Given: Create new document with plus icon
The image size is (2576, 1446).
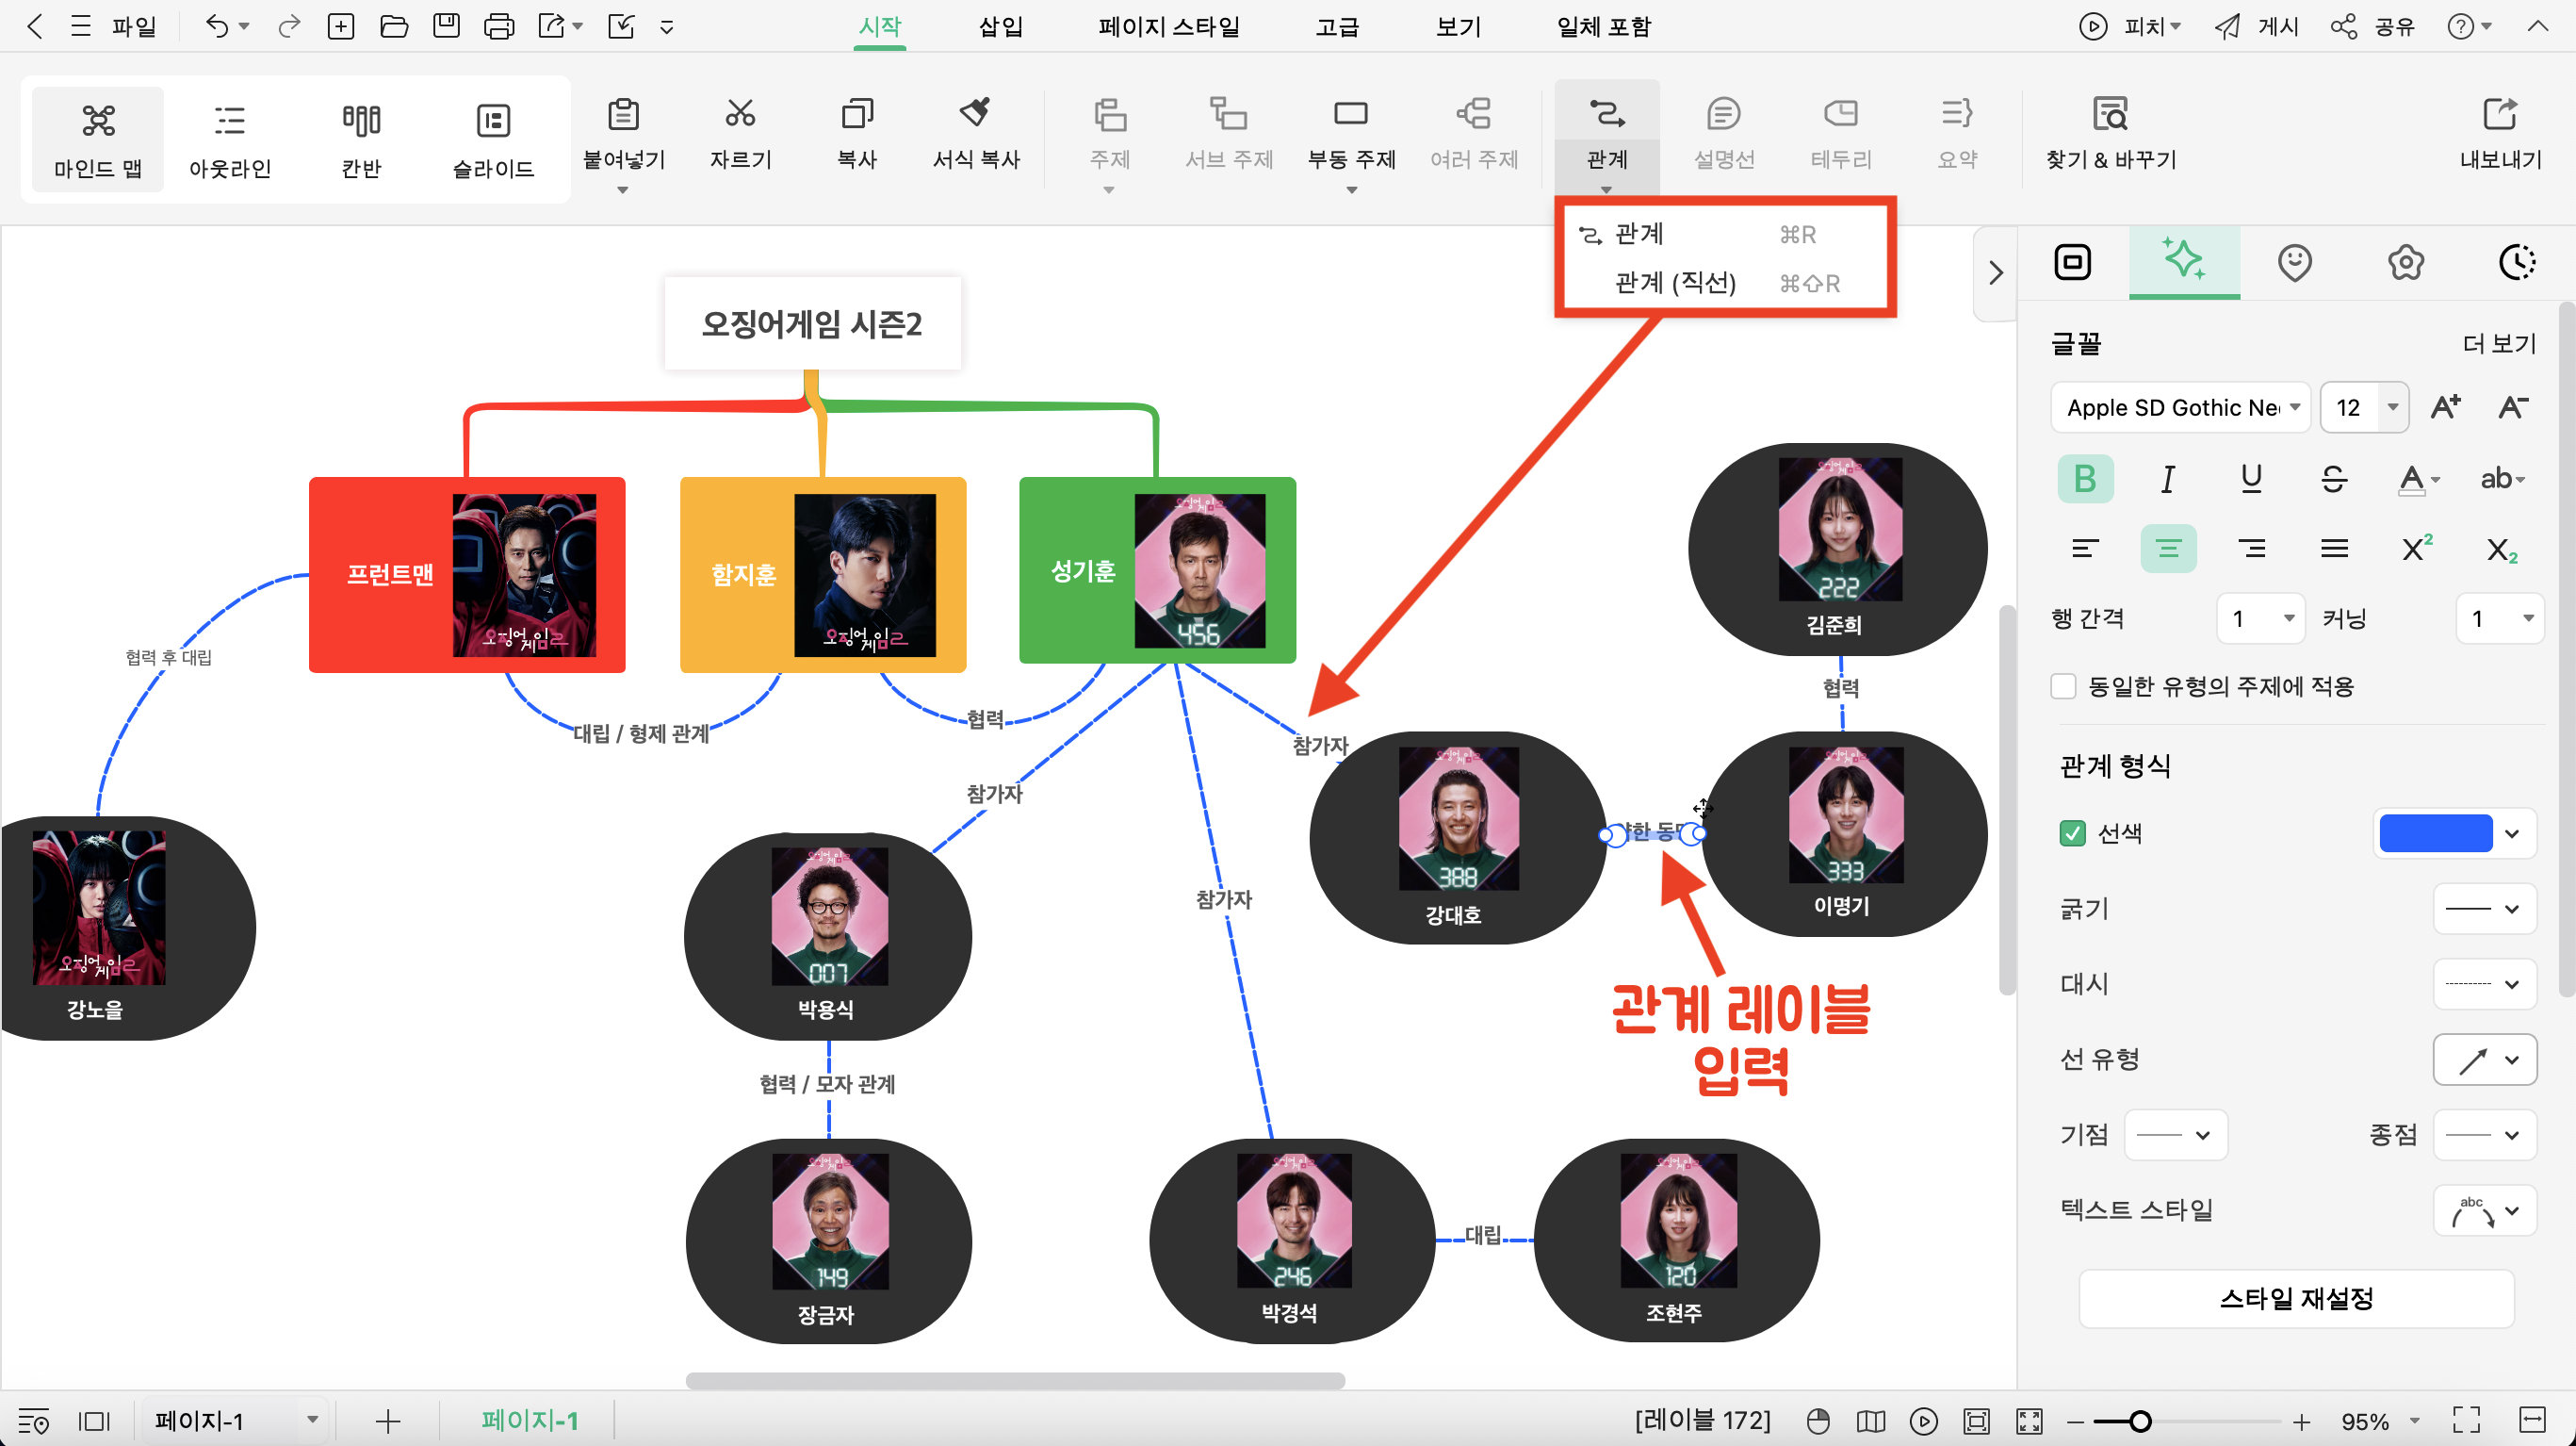Looking at the screenshot, I should pyautogui.click(x=341, y=26).
